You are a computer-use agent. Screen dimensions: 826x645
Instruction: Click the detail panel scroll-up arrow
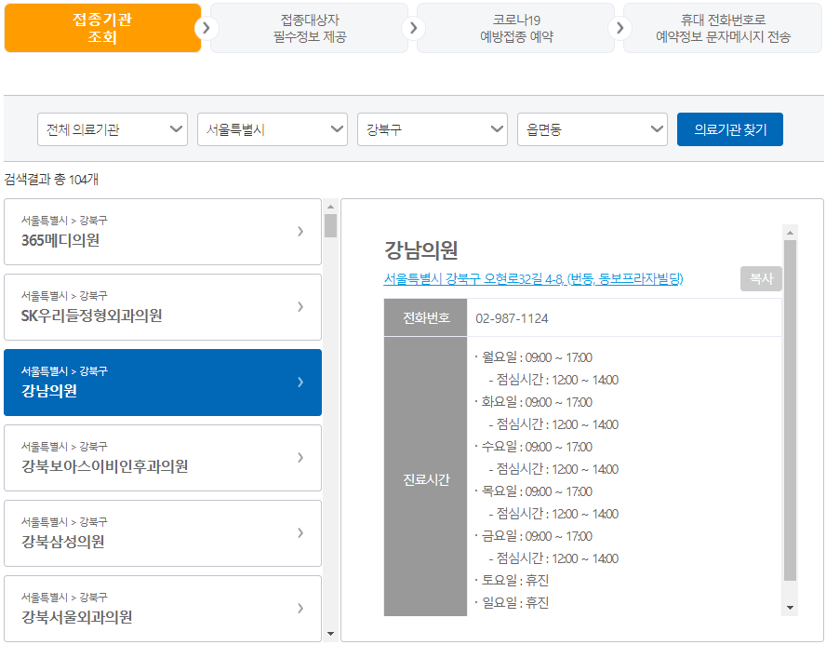pyautogui.click(x=790, y=233)
